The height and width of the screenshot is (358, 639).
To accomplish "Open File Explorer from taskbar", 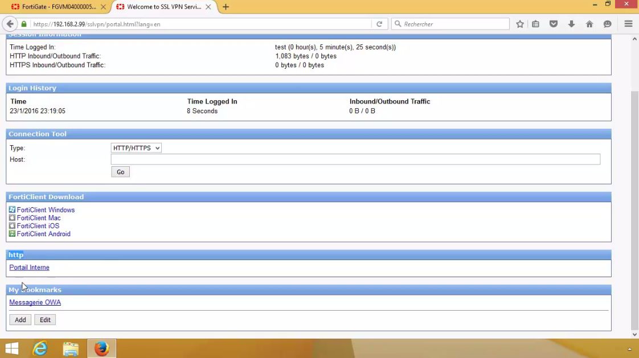I will tap(71, 349).
